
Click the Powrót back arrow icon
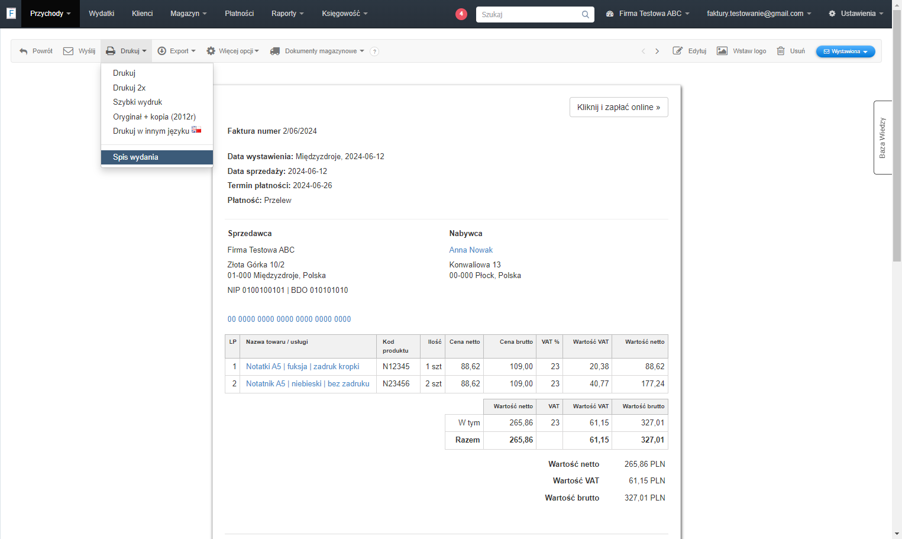[x=24, y=51]
